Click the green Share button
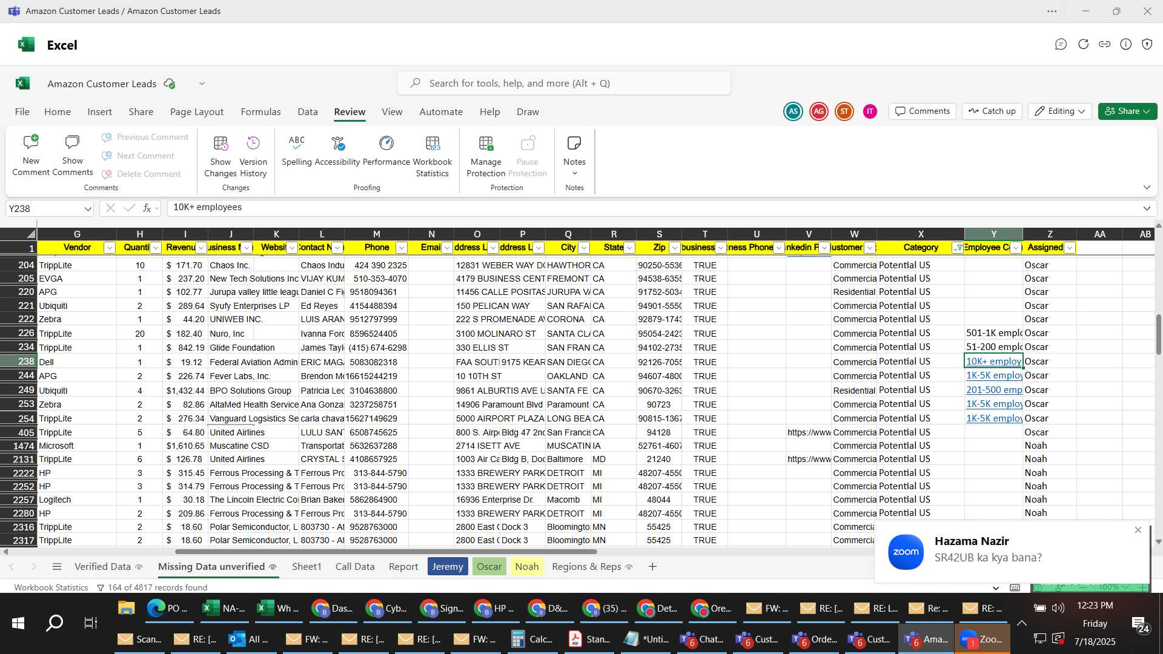Screen dimensions: 1163x654 (1127, 111)
